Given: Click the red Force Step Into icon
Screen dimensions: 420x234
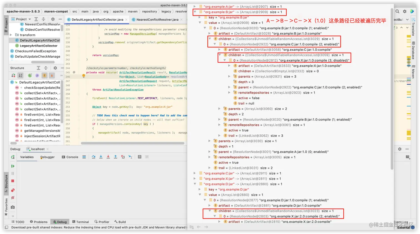Looking at the screenshot, I should (108, 157).
